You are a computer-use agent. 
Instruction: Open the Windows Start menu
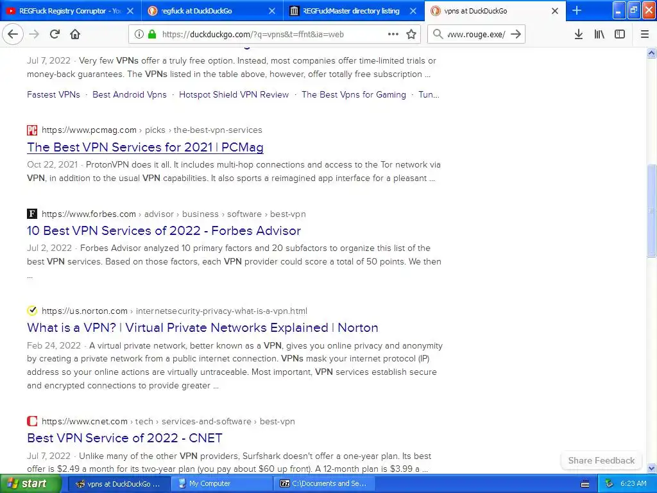[x=31, y=484]
